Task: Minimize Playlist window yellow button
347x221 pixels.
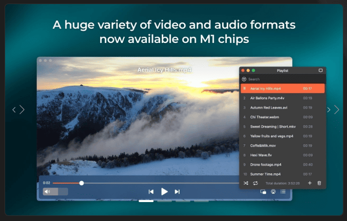Action: (248, 71)
